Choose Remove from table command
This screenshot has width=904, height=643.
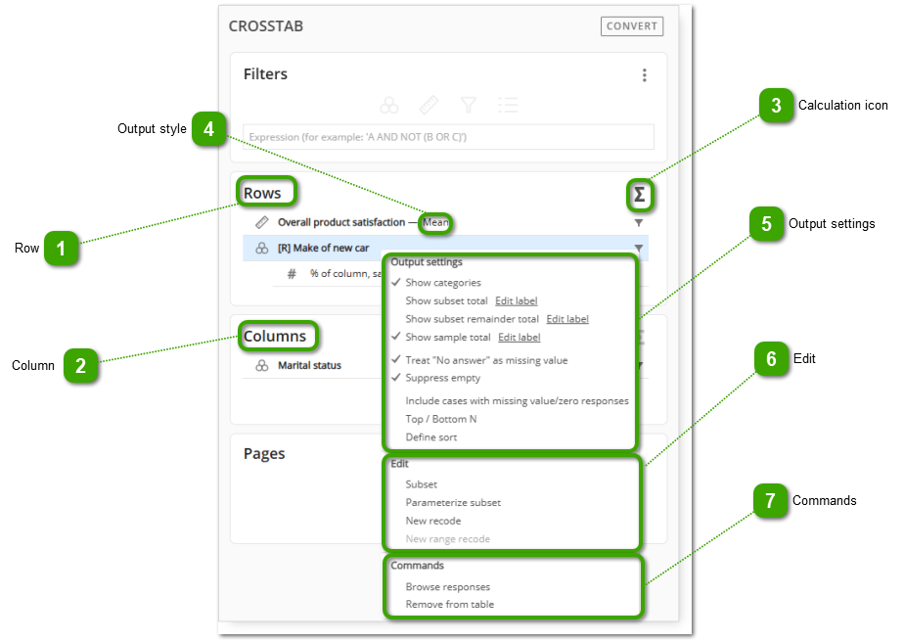click(x=449, y=605)
